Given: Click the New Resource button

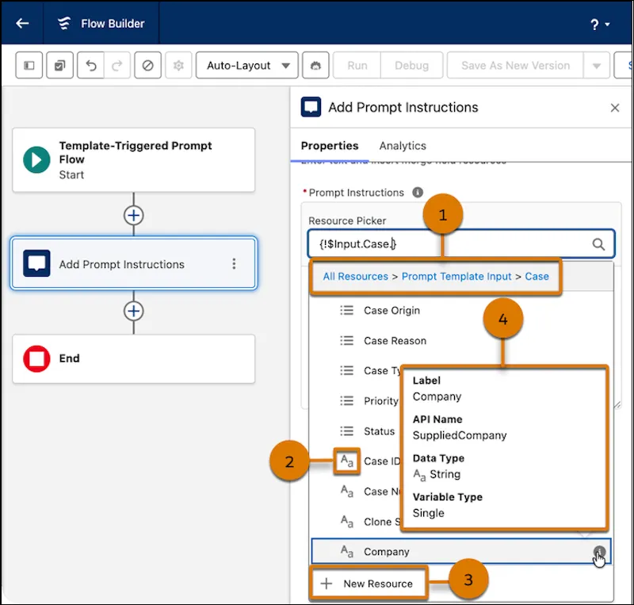Looking at the screenshot, I should (x=369, y=584).
